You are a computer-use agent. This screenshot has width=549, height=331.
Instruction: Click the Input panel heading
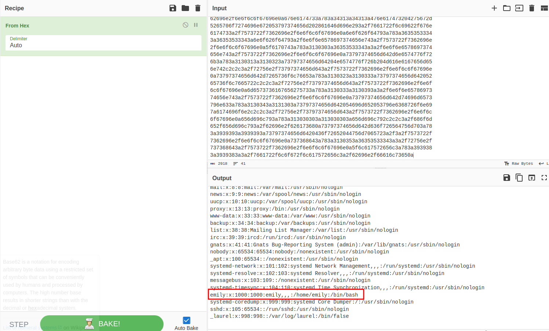click(219, 8)
